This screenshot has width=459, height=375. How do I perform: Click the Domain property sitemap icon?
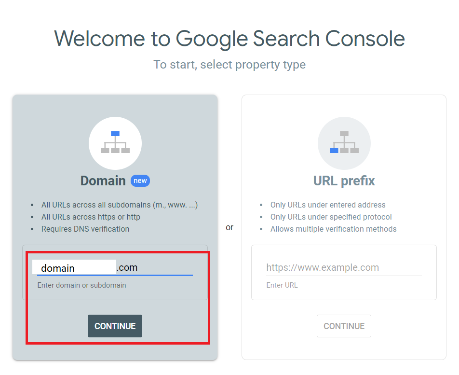115,143
